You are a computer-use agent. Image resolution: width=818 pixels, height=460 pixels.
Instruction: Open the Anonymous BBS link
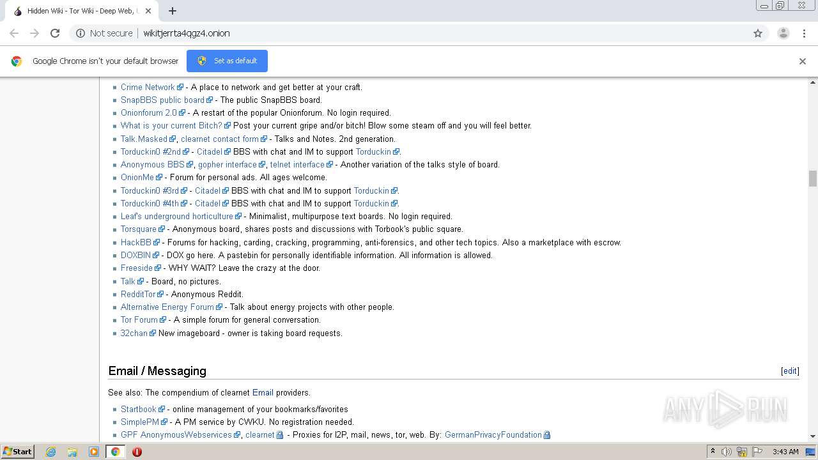pyautogui.click(x=153, y=164)
